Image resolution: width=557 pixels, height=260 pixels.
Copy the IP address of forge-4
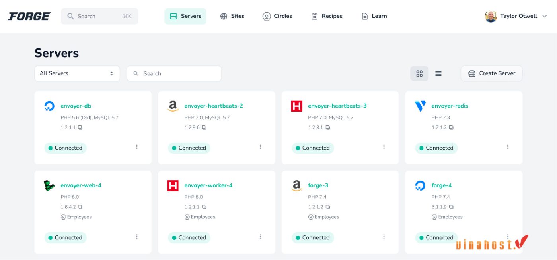point(451,207)
